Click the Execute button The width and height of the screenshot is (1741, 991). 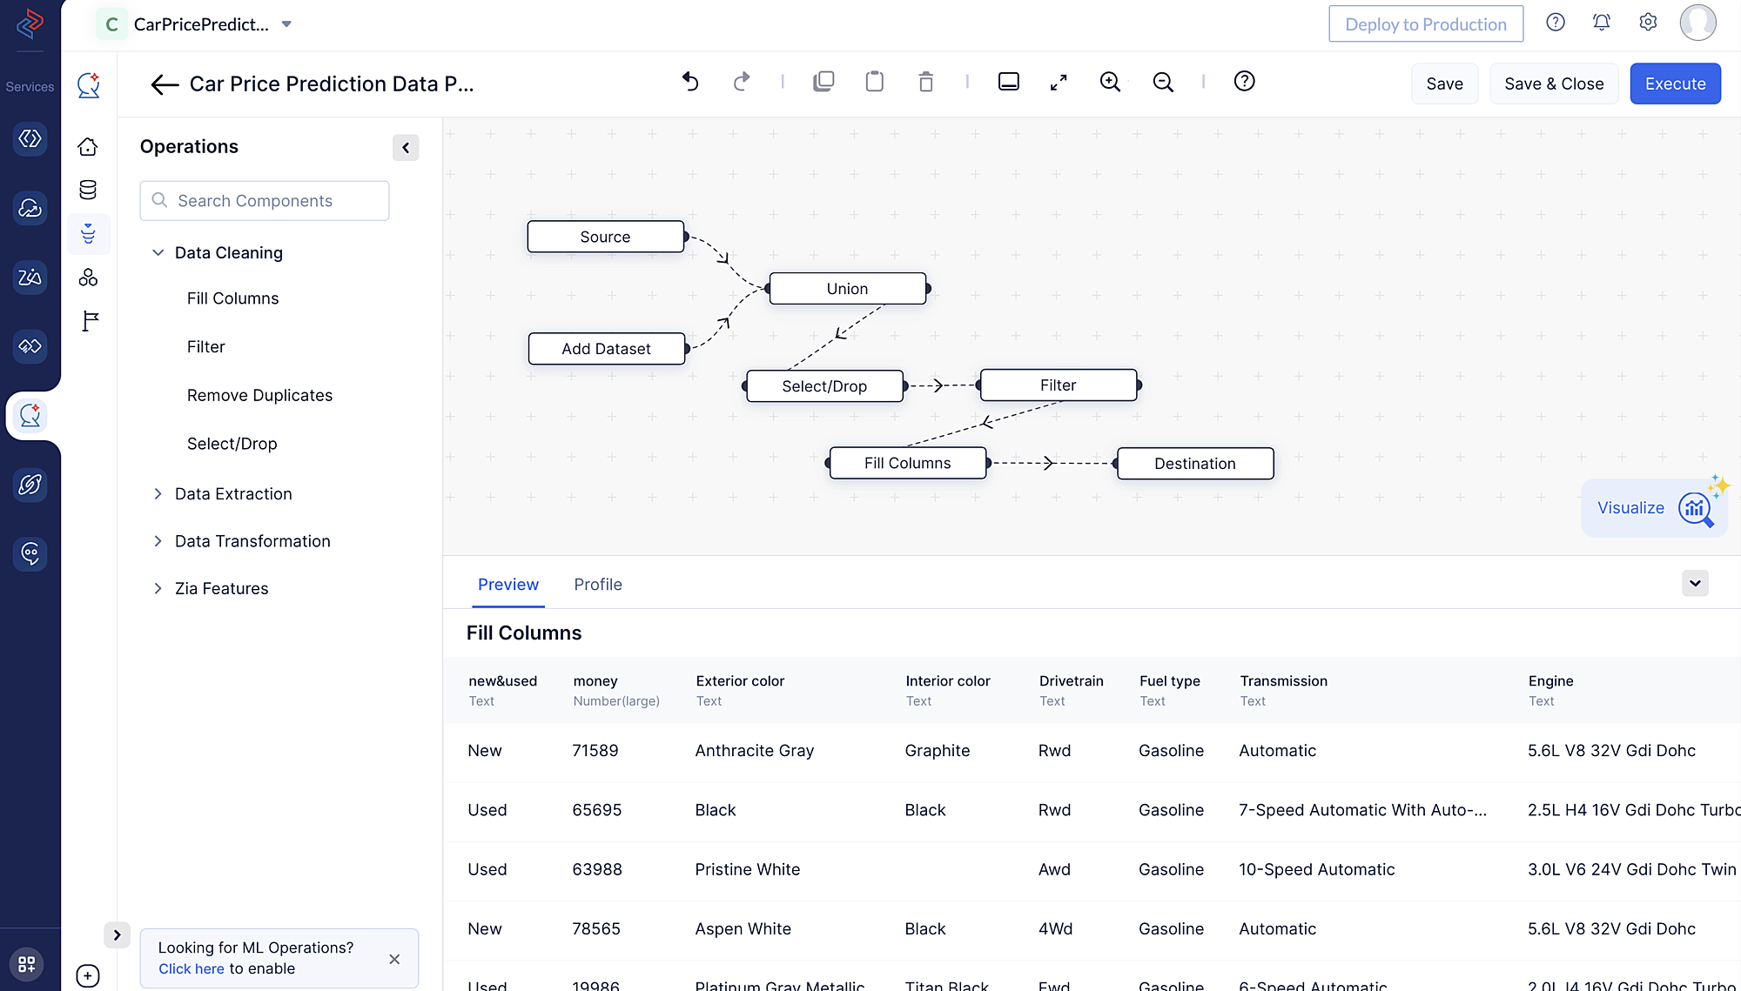click(x=1675, y=83)
